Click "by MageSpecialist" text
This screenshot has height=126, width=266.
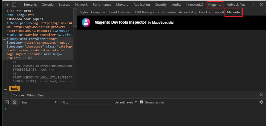[x=161, y=23]
